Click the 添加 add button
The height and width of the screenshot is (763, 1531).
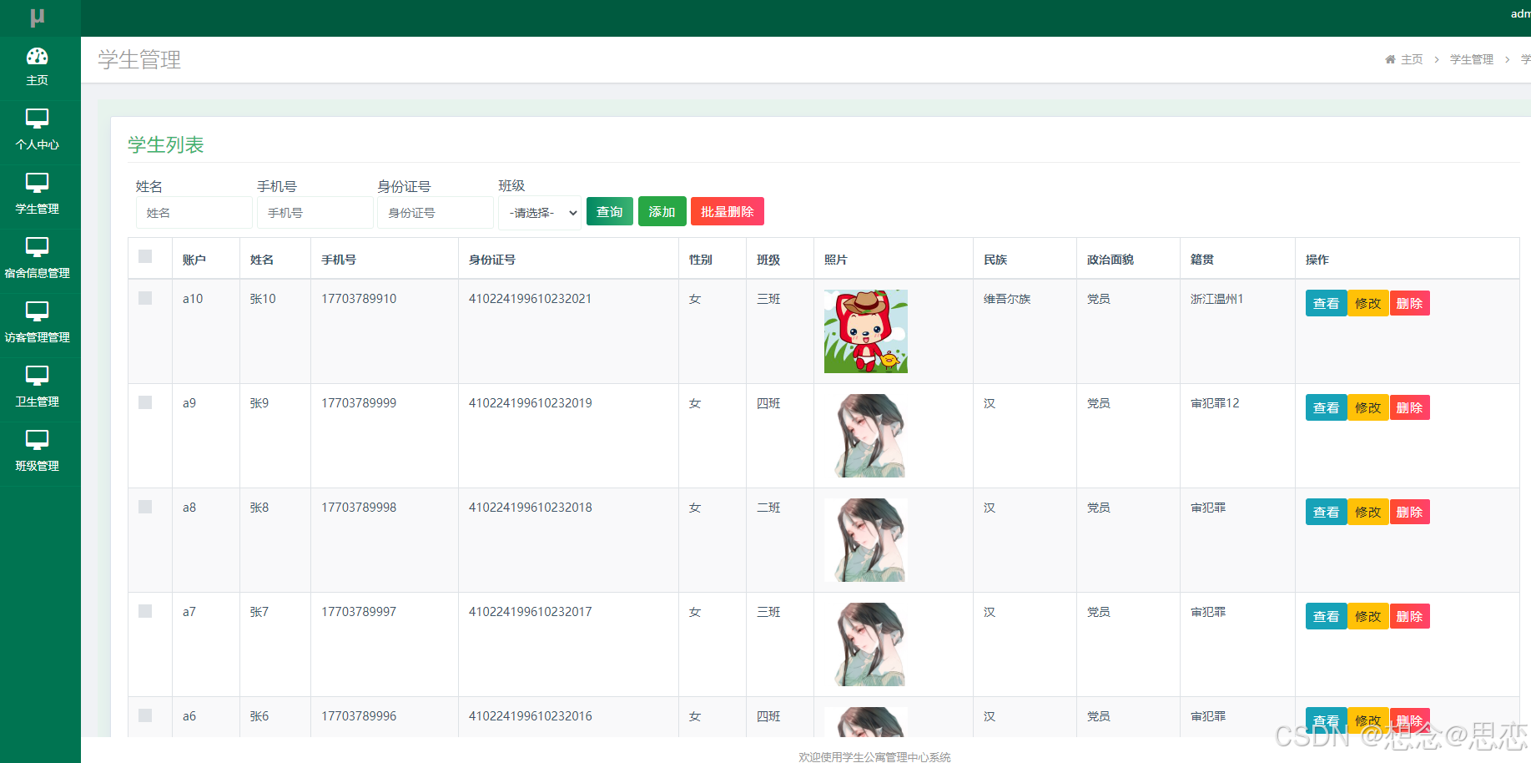[662, 211]
